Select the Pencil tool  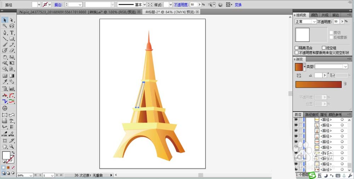point(12,45)
